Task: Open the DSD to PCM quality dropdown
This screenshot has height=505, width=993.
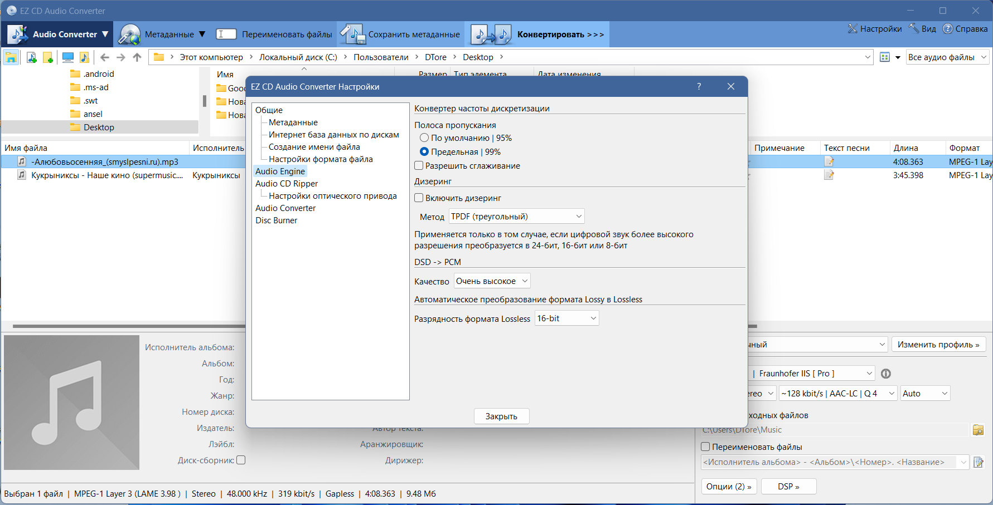Action: (492, 281)
